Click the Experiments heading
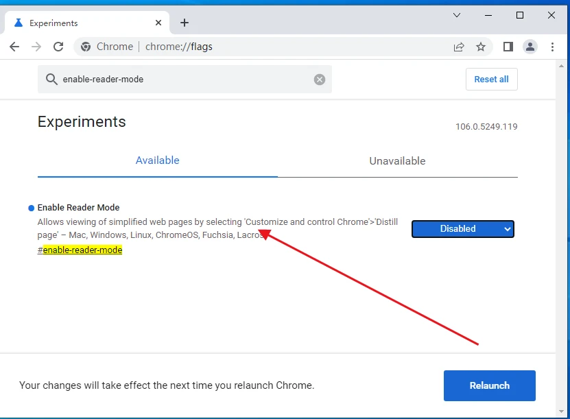 82,121
